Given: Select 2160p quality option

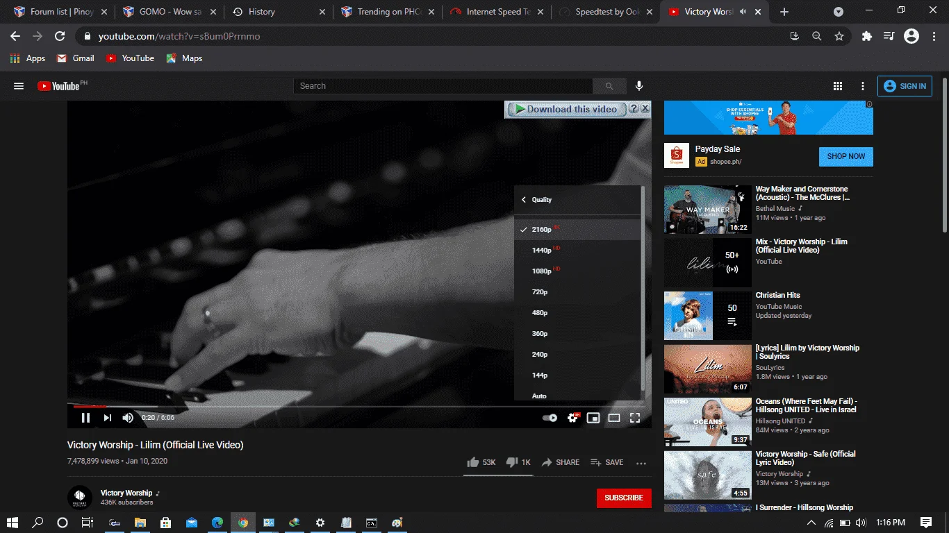Looking at the screenshot, I should (x=577, y=230).
